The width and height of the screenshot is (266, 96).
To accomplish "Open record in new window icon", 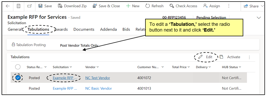I will pyautogui.click(x=30, y=6).
